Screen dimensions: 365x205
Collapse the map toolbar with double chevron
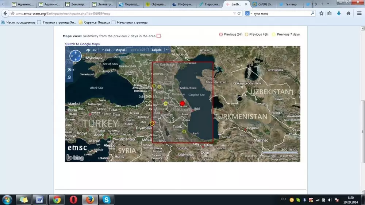(168, 50)
